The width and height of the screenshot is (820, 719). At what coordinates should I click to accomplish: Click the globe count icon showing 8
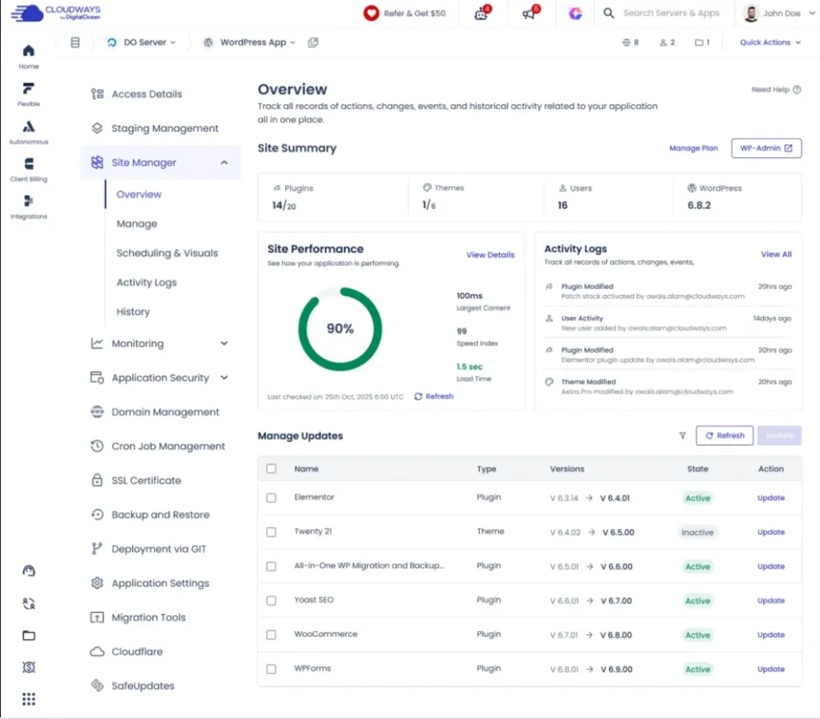pyautogui.click(x=626, y=42)
